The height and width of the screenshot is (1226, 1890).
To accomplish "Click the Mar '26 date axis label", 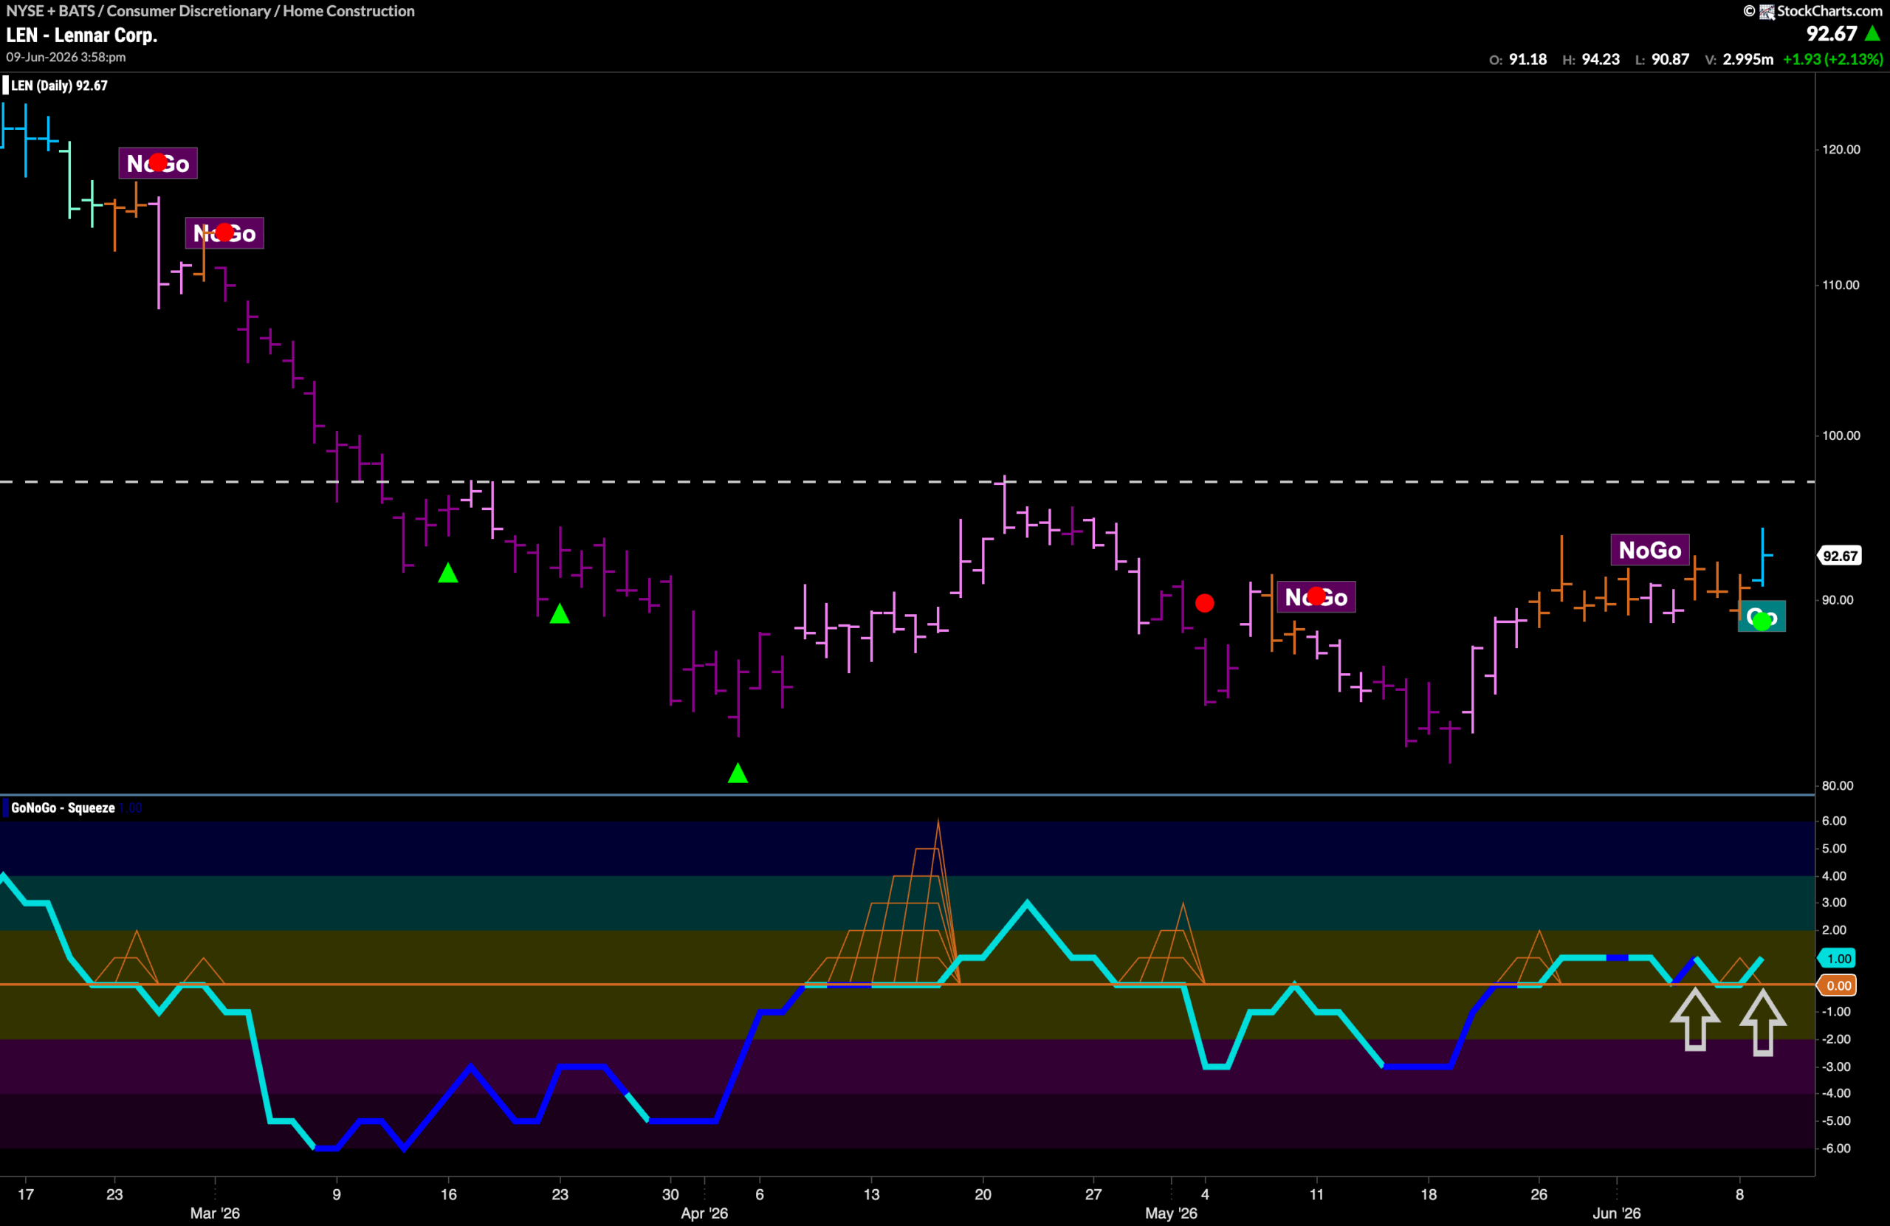I will [214, 1213].
